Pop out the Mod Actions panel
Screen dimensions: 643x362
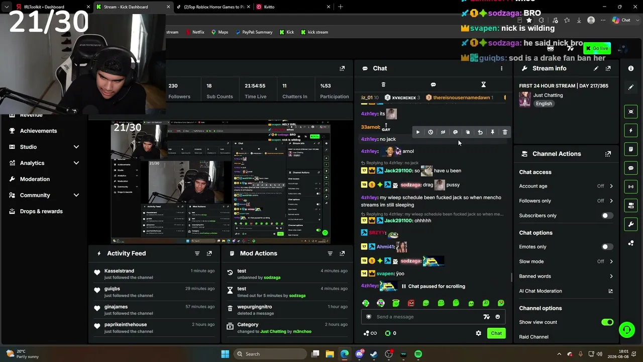[342, 253]
